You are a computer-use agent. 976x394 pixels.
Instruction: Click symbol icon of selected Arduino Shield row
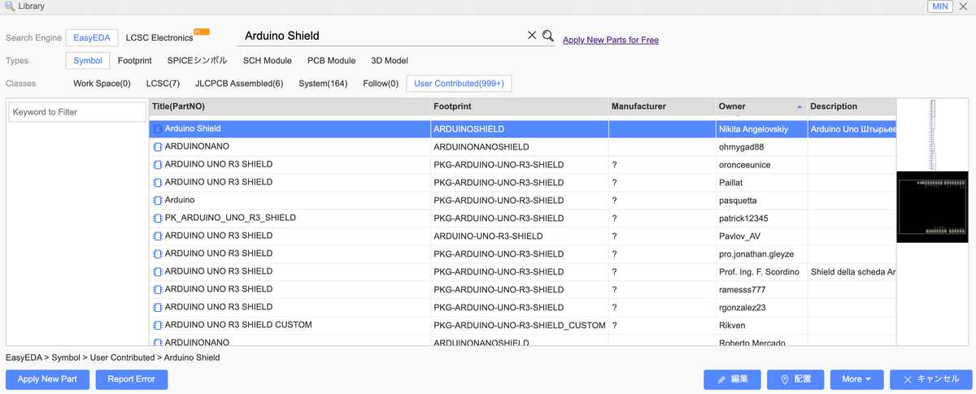[x=158, y=129]
